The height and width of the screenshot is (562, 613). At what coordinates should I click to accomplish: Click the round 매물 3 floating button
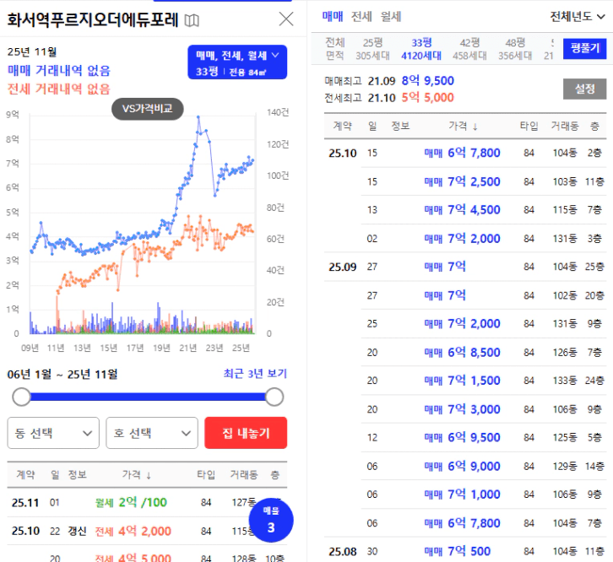click(x=271, y=520)
